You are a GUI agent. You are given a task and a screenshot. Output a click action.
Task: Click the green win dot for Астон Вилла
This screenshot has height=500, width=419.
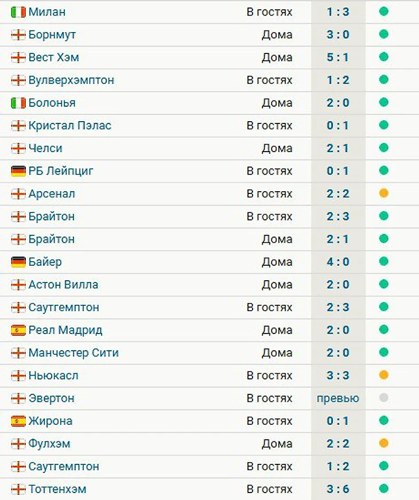pos(383,284)
